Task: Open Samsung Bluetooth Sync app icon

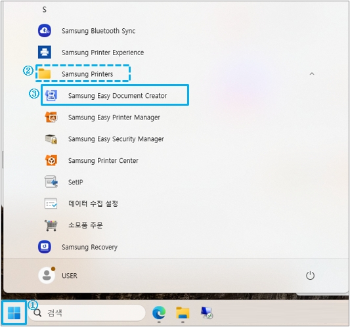Action: 45,31
